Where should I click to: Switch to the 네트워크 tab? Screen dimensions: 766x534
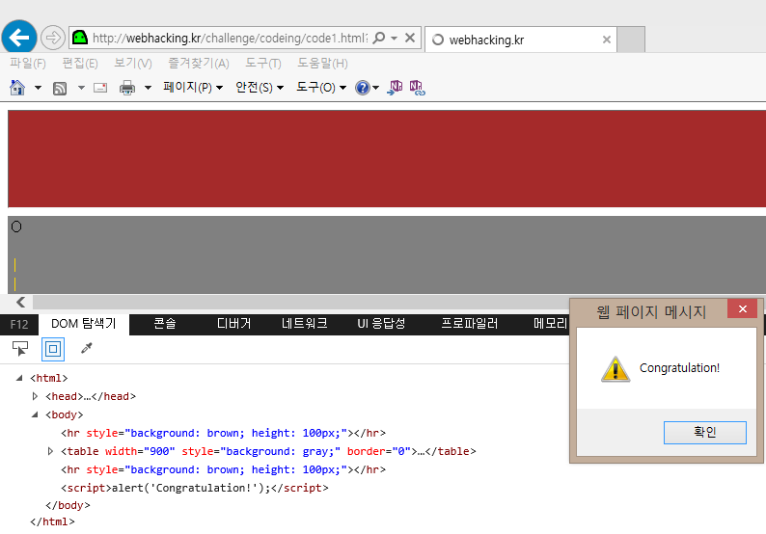click(304, 324)
